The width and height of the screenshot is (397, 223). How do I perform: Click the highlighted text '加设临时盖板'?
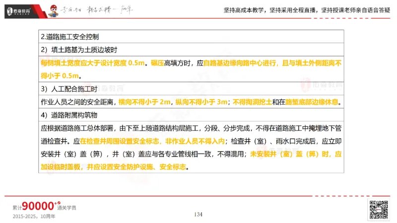(x=61, y=167)
